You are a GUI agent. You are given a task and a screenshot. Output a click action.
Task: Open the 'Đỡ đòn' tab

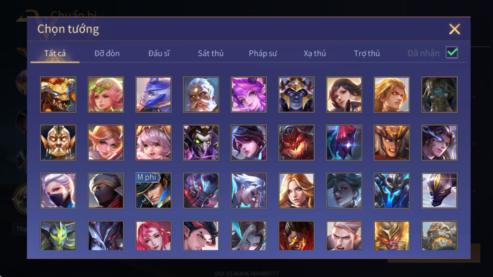point(107,53)
